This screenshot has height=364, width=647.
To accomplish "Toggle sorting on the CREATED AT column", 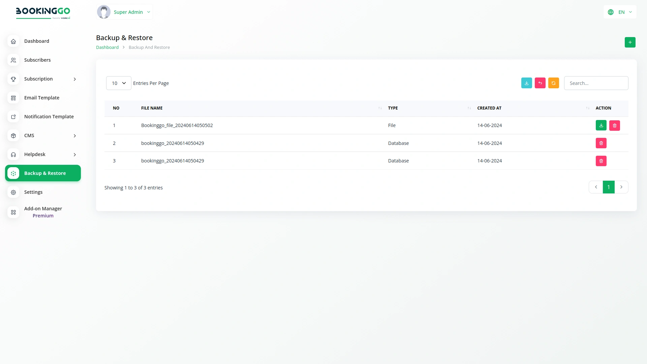I will tap(588, 108).
